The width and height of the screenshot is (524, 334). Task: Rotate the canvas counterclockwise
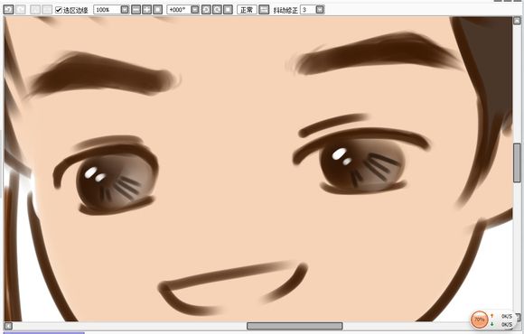[x=206, y=10]
